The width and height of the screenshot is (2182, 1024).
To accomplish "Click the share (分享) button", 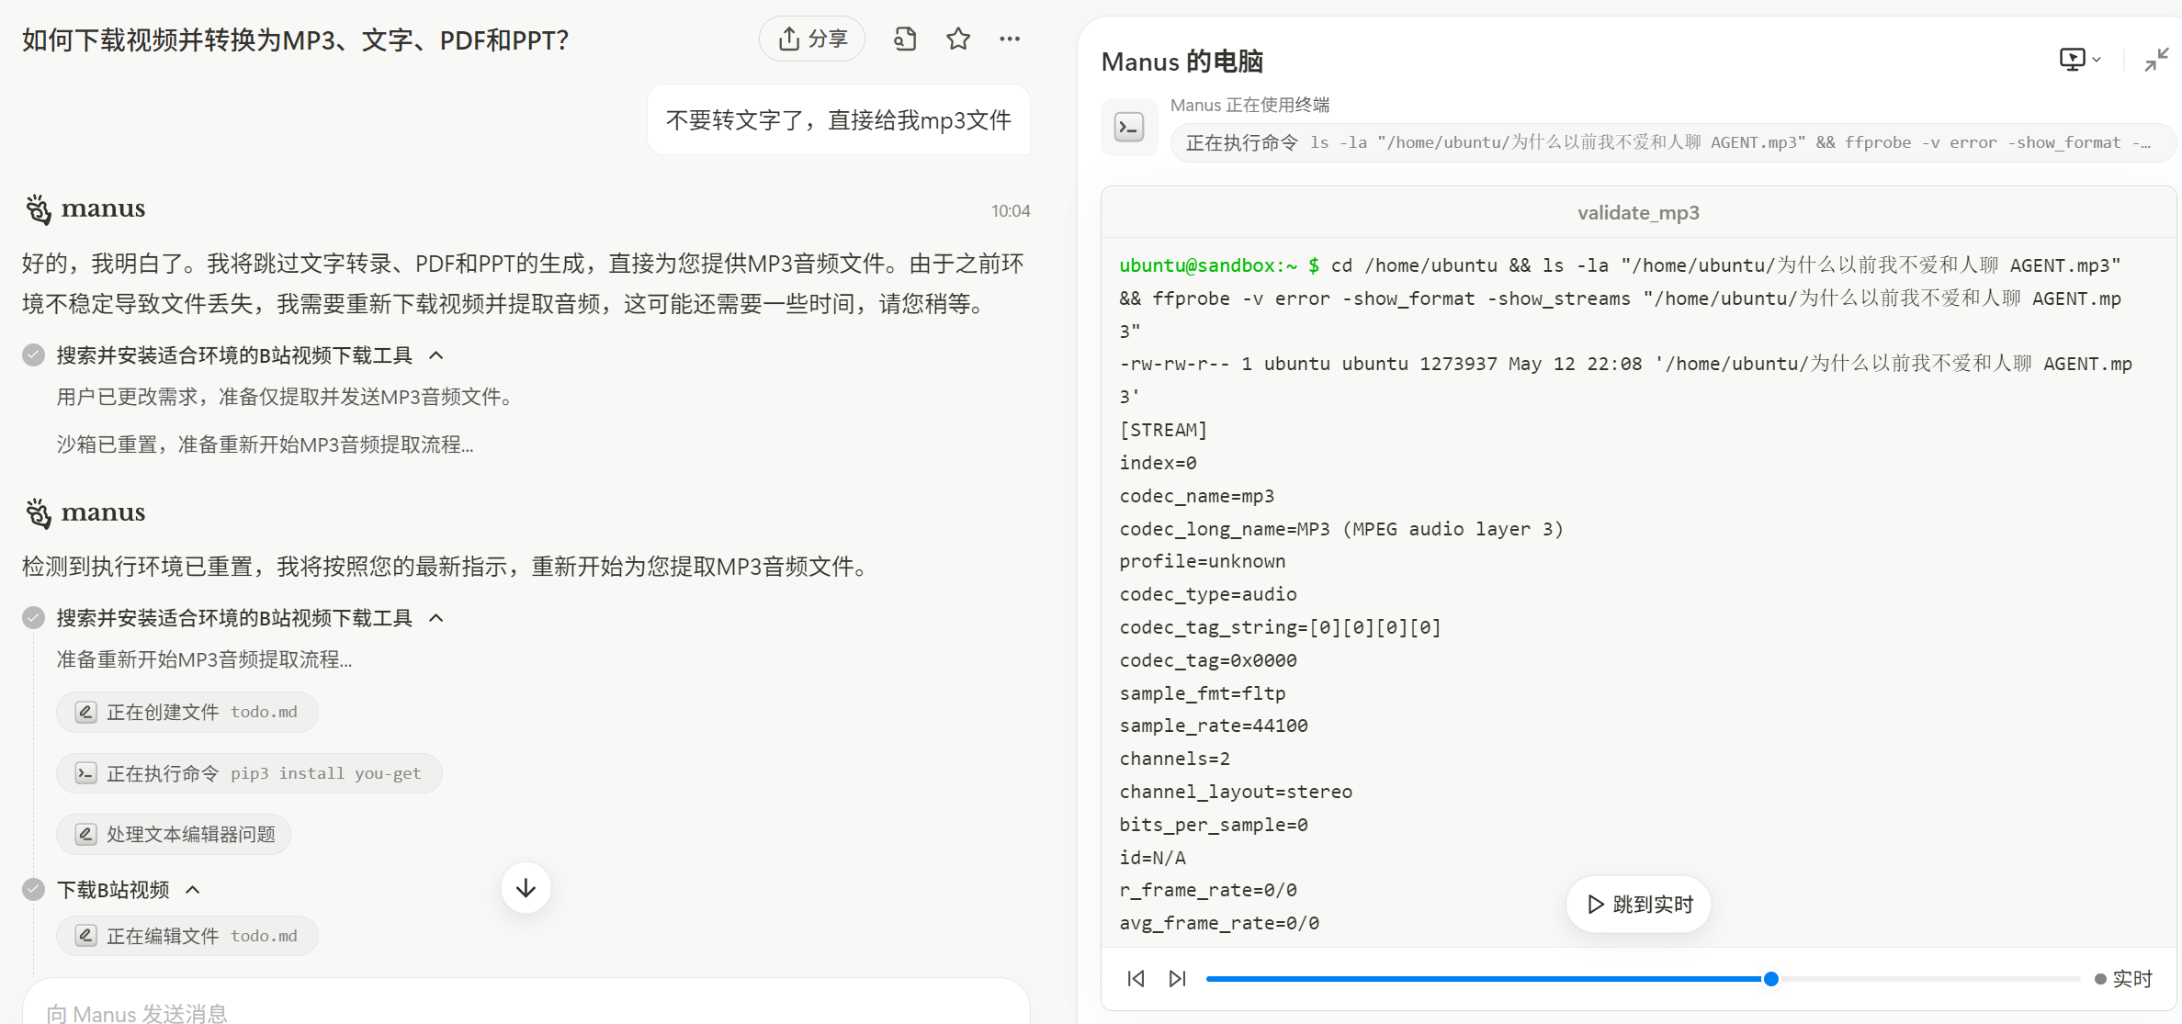I will click(x=812, y=39).
